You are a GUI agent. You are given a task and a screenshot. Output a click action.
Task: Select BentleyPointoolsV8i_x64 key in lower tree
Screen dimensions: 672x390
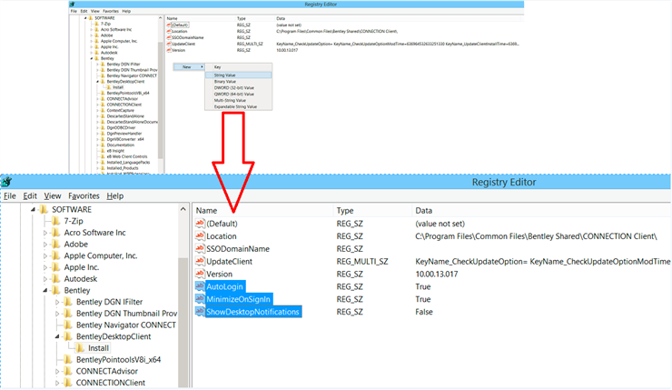[x=118, y=359]
